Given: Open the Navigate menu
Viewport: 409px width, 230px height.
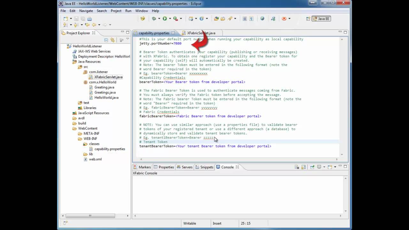Looking at the screenshot, I should [x=86, y=11].
